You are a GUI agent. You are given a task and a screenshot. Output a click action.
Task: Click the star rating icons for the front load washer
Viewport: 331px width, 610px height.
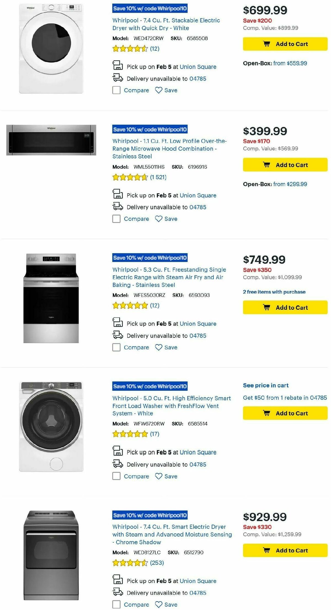point(130,434)
